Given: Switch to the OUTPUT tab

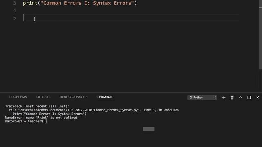Looking at the screenshot, I should click(43, 97).
